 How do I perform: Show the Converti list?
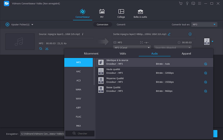[x=121, y=24]
